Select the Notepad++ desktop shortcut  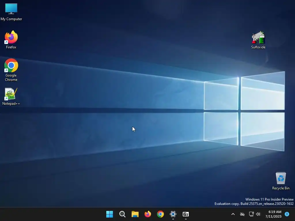pyautogui.click(x=11, y=97)
